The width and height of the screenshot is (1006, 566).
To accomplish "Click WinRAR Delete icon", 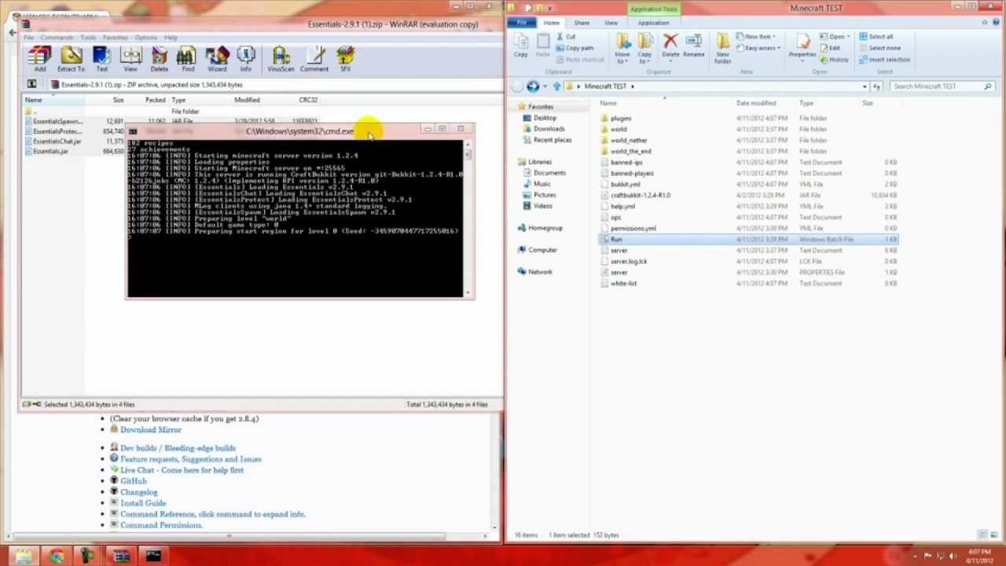I will point(160,59).
